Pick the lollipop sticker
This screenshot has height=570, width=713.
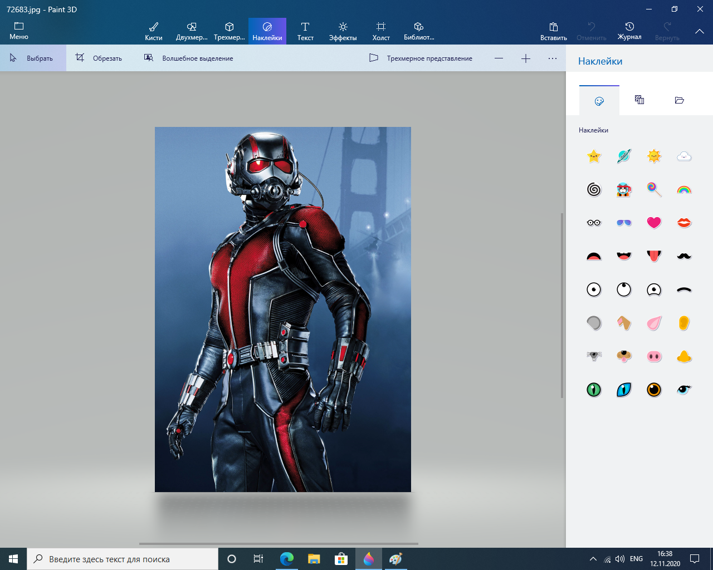(654, 190)
